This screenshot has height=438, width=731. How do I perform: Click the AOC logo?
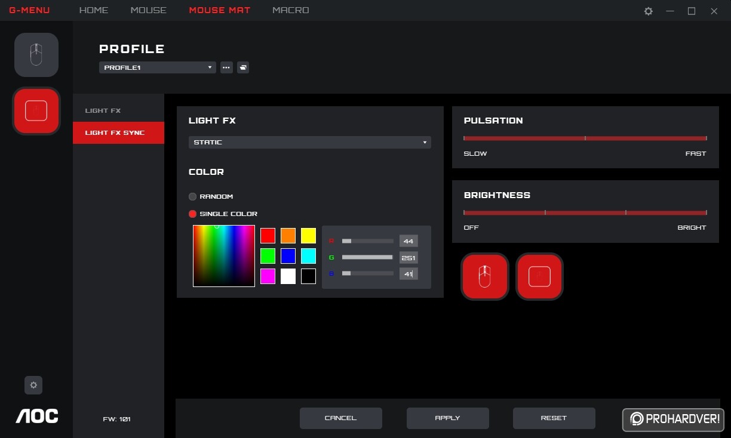pos(37,416)
